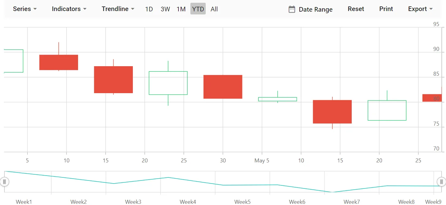The width and height of the screenshot is (446, 205).
Task: Select the 3W period
Action: point(165,9)
